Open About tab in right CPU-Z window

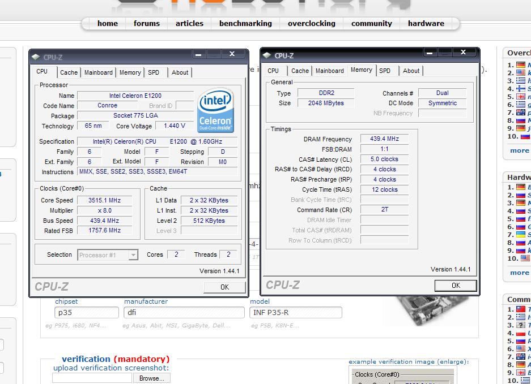click(x=411, y=71)
